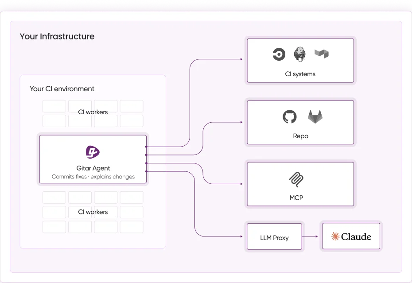Click the Your Infrastructure title
This screenshot has width=412, height=283.
[57, 36]
